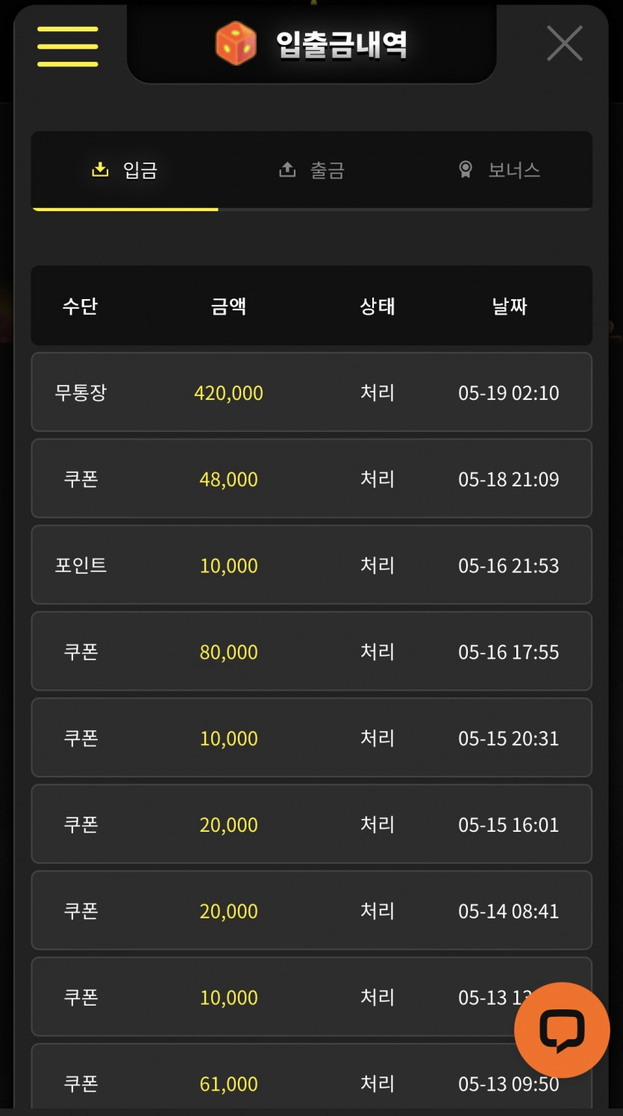The height and width of the screenshot is (1116, 623).
Task: Select the 쿠폰 48,000 deposit row
Action: [311, 479]
